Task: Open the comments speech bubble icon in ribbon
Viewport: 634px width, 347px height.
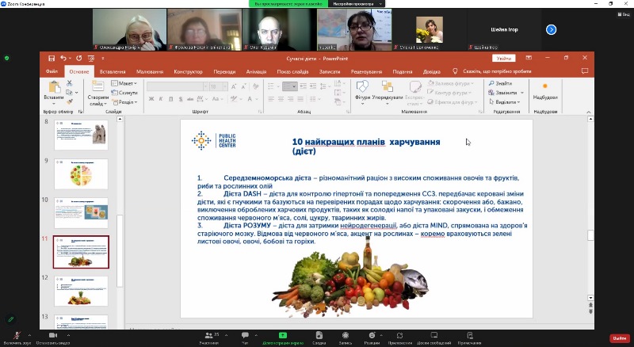Action: [x=584, y=71]
